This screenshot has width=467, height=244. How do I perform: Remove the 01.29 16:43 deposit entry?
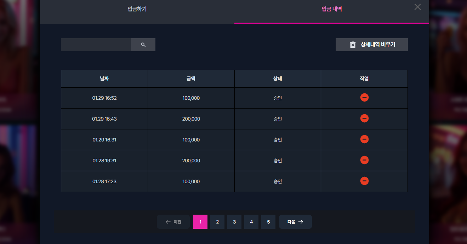click(364, 118)
